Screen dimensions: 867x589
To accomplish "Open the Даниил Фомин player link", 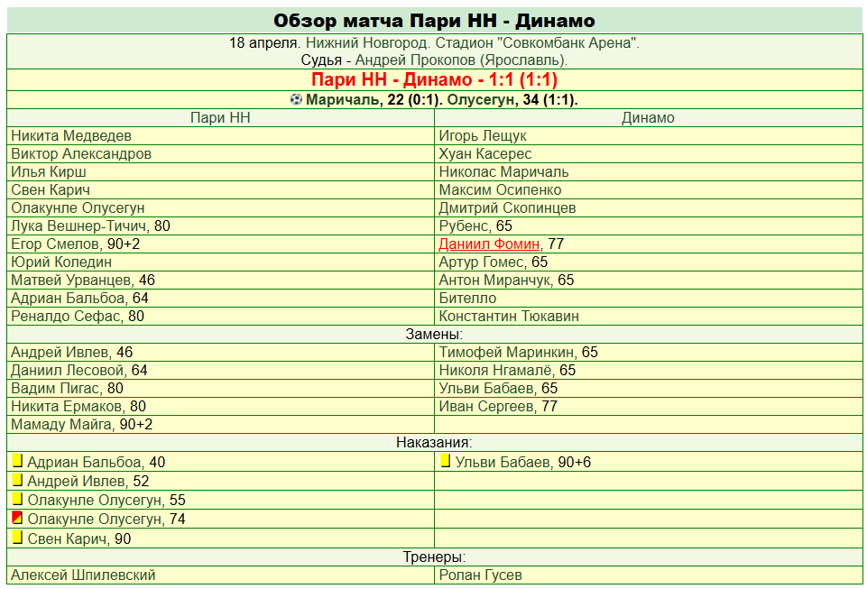I will click(x=489, y=244).
